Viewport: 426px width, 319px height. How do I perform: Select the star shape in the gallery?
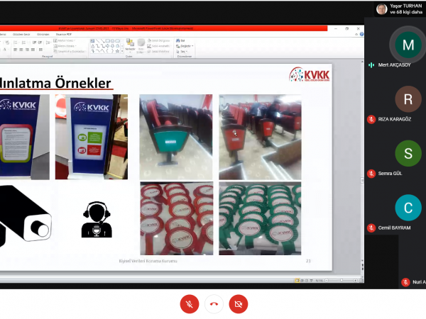coord(117,51)
